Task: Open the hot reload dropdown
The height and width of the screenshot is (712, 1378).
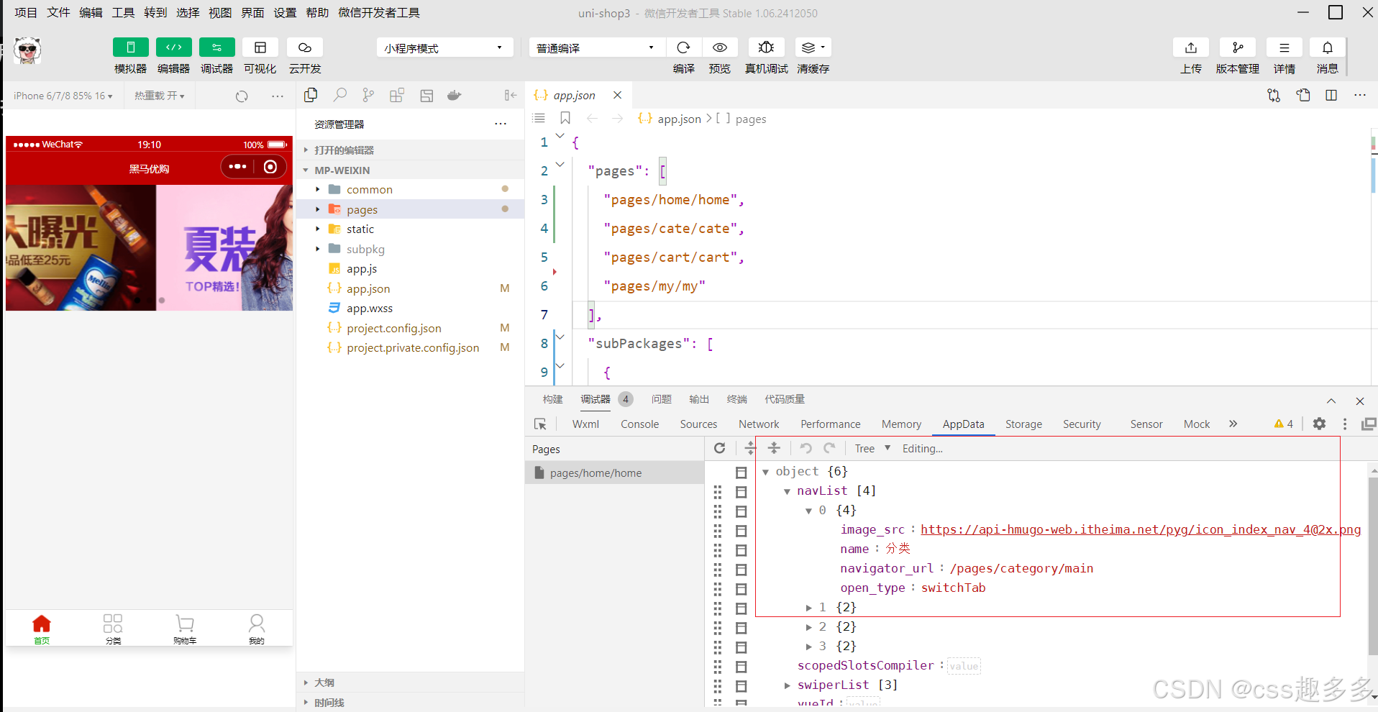Action: pos(160,96)
